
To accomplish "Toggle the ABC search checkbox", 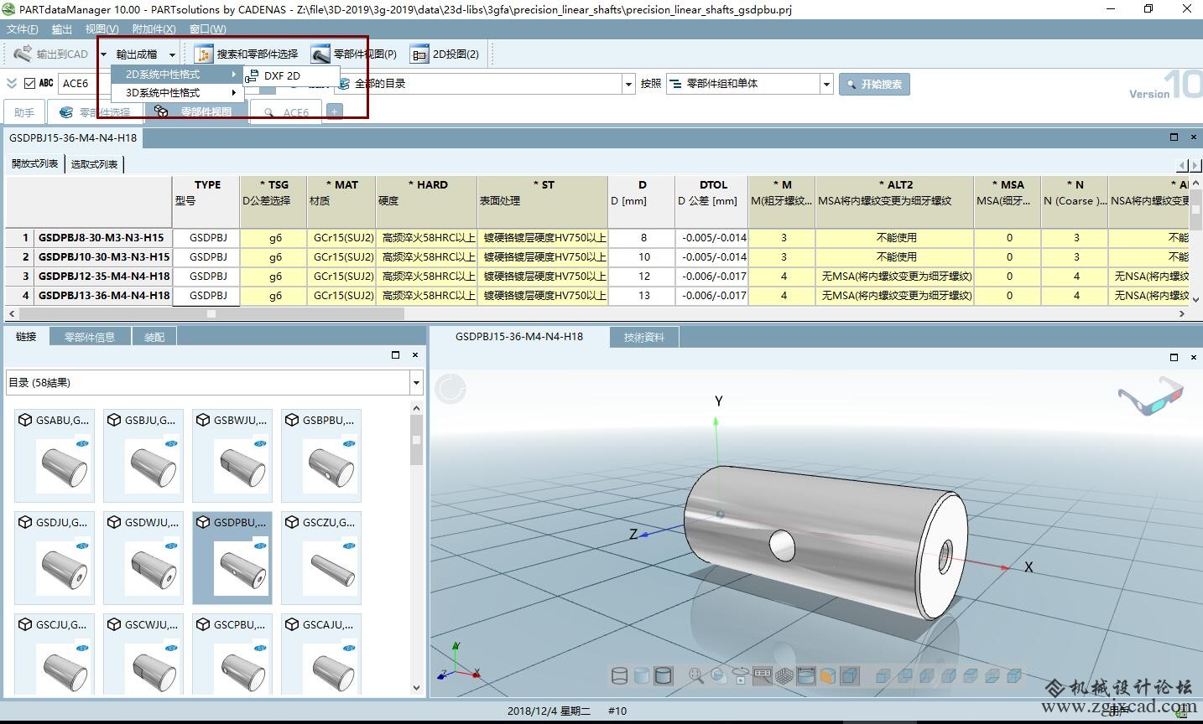I will pyautogui.click(x=30, y=84).
